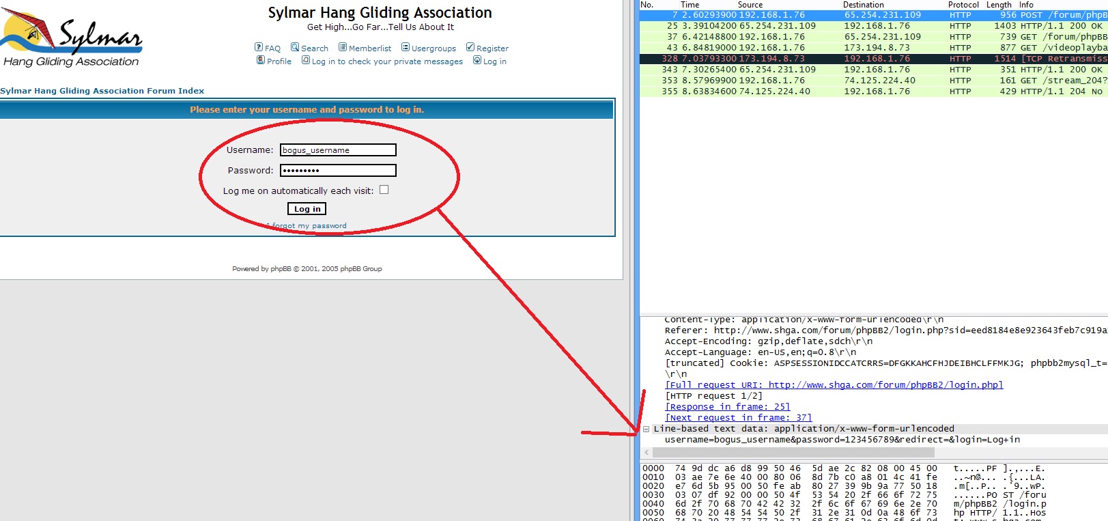Screen dimensions: 1108x521
Task: Select hex dump row at offset 0030
Action: (844, 495)
